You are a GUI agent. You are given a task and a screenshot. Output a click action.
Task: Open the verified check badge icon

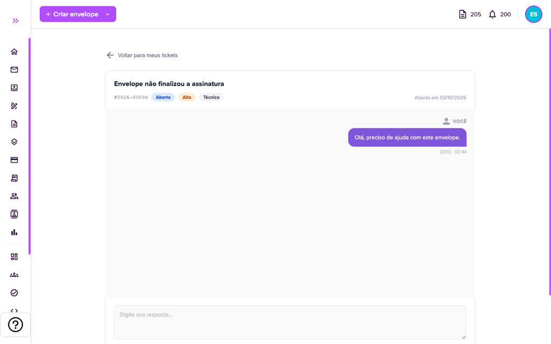[x=14, y=293]
